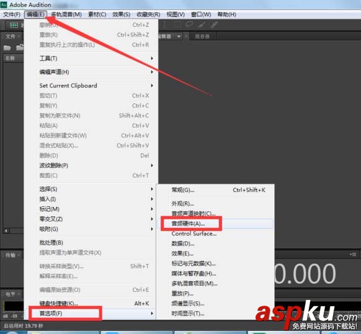
Task: Open the Transport panel options menu icon
Action: tap(353, 254)
